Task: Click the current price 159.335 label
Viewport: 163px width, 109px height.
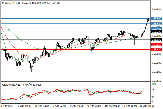Action: 156,32
